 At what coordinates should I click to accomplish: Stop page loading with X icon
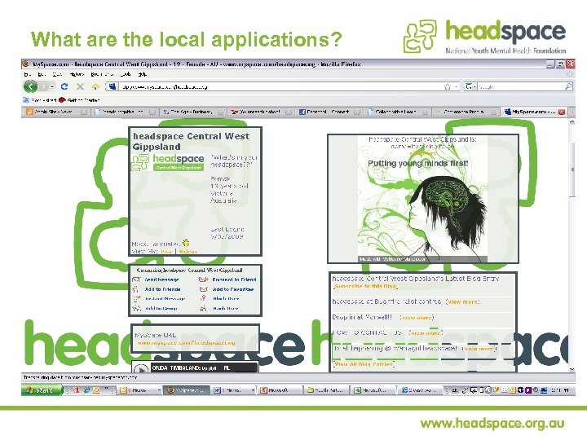pyautogui.click(x=80, y=87)
